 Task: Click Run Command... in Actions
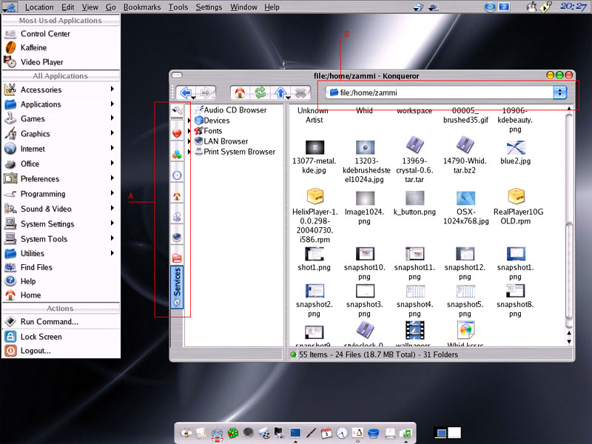point(61,322)
